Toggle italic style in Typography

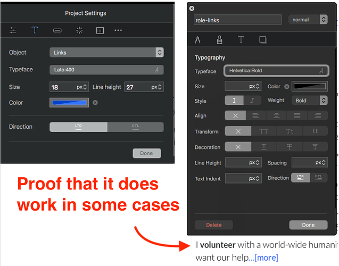pos(252,101)
